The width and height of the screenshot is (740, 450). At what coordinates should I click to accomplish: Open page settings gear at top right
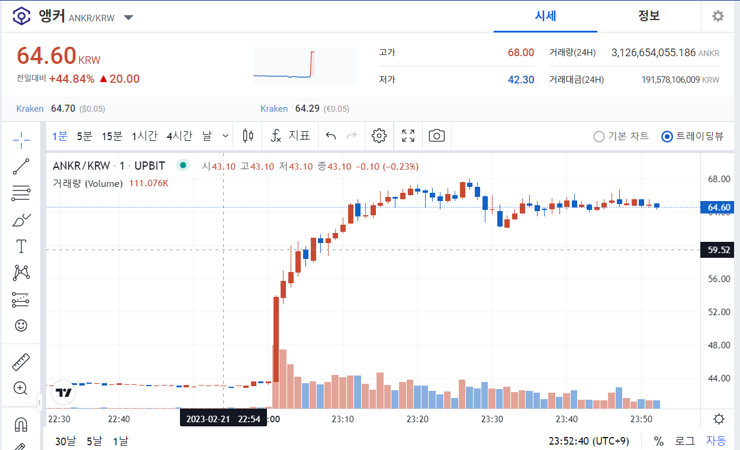pyautogui.click(x=718, y=16)
